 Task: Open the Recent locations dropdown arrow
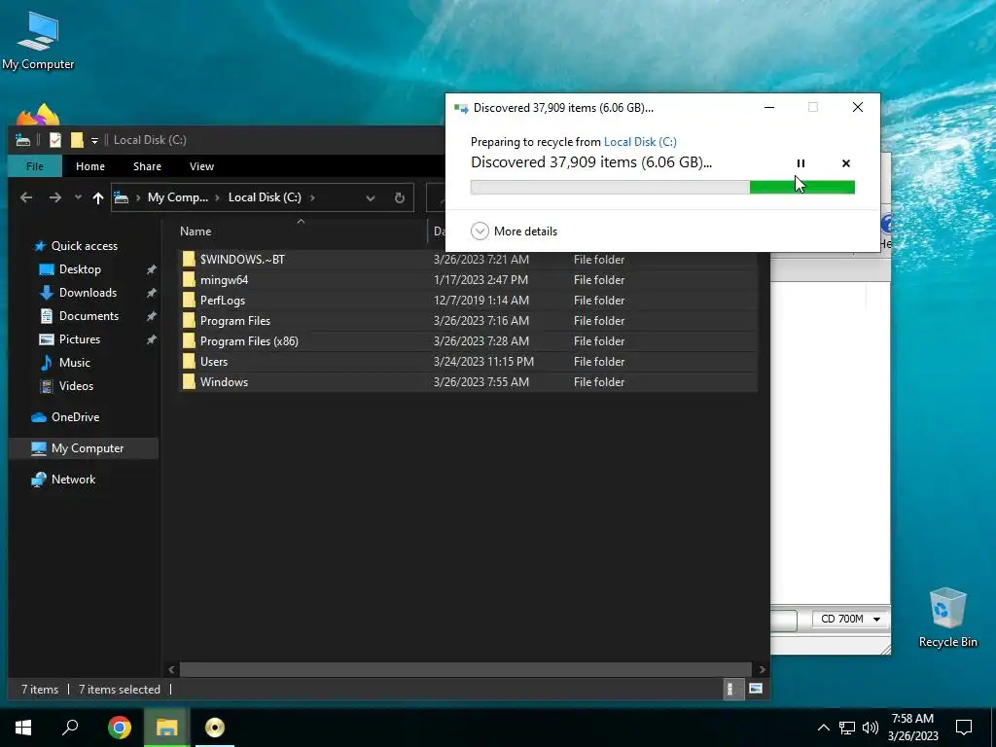pyautogui.click(x=78, y=197)
